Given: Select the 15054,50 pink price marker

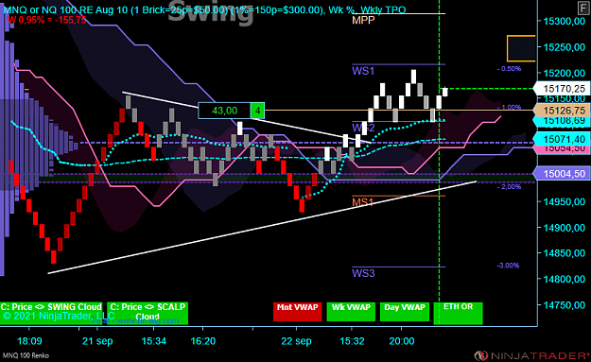Looking at the screenshot, I should (x=562, y=148).
